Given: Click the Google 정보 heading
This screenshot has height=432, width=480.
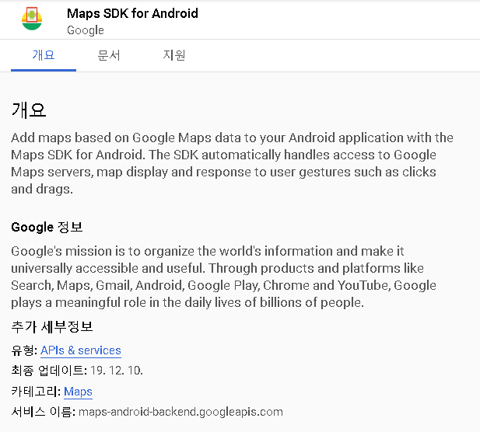Looking at the screenshot, I should click(x=47, y=227).
